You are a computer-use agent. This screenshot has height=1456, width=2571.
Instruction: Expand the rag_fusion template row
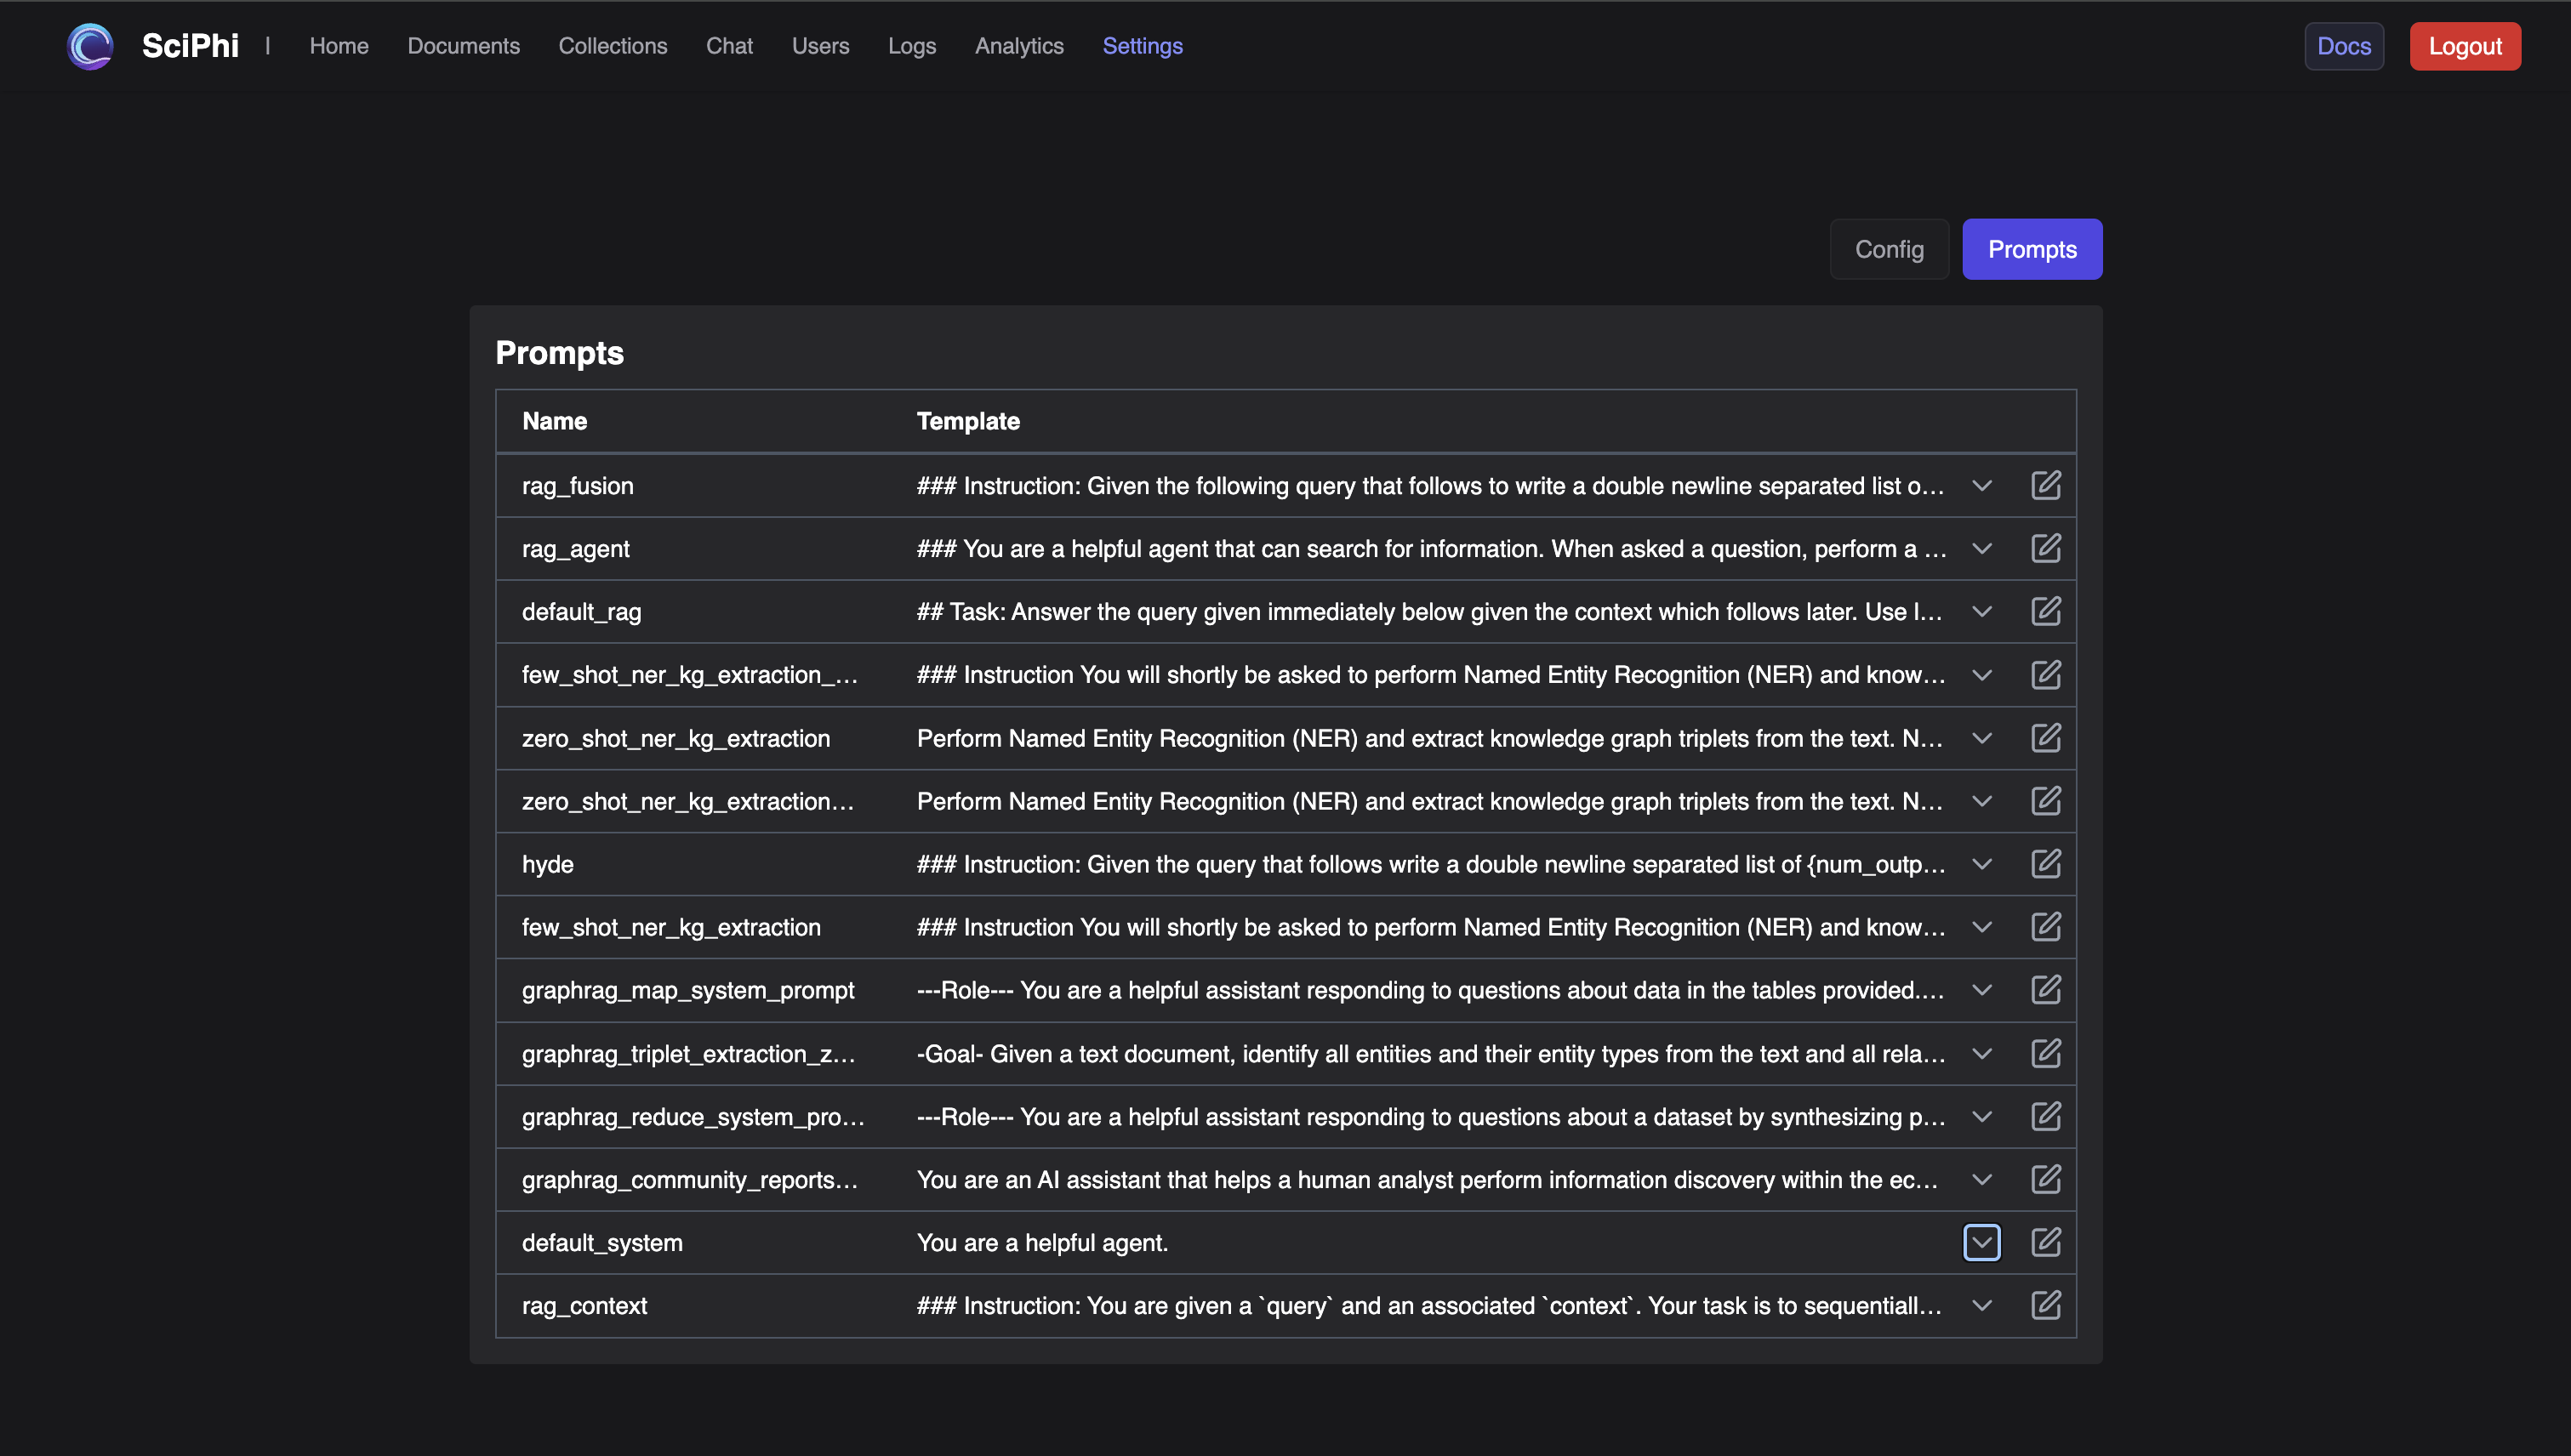[x=1981, y=485]
